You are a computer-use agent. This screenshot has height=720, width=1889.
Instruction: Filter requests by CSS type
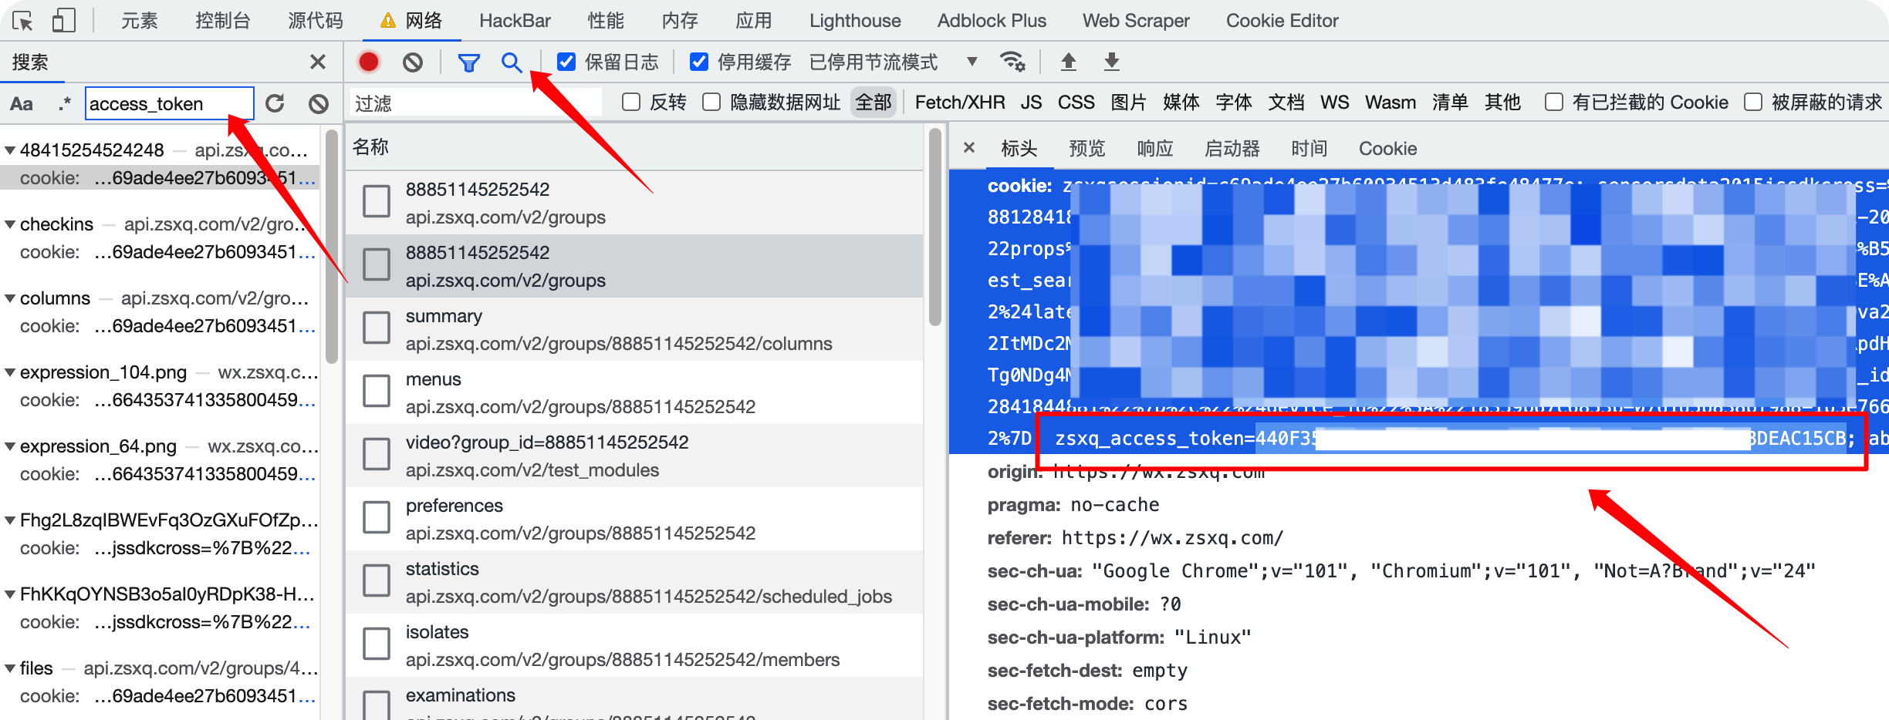point(1076,103)
